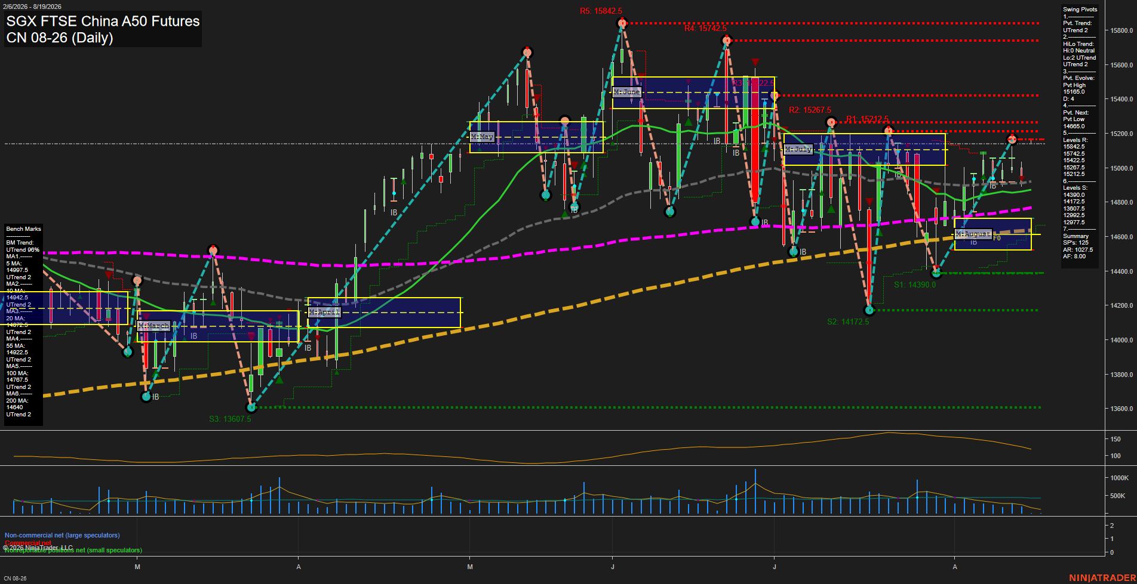The height and width of the screenshot is (584, 1137).
Task: Select swing high pivot circle at R5 peak
Action: (622, 23)
